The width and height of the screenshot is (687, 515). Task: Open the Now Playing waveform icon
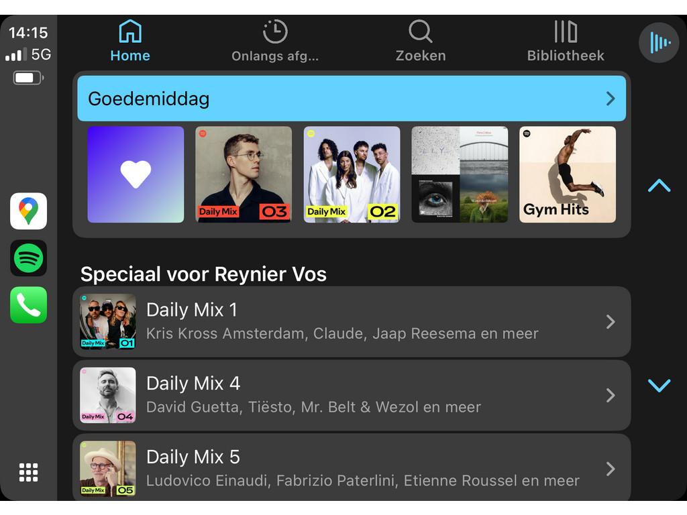click(x=659, y=42)
